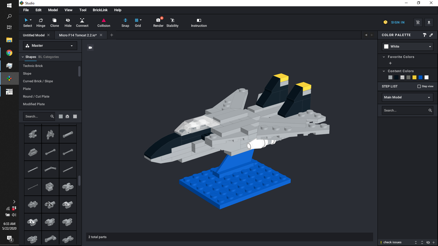Open the Instruction maker
This screenshot has width=438, height=246.
[199, 23]
